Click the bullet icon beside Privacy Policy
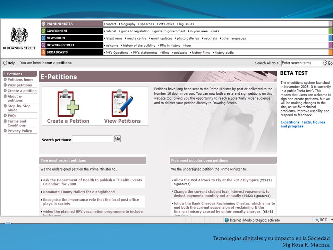The image size is (333, 250). coord(5,131)
